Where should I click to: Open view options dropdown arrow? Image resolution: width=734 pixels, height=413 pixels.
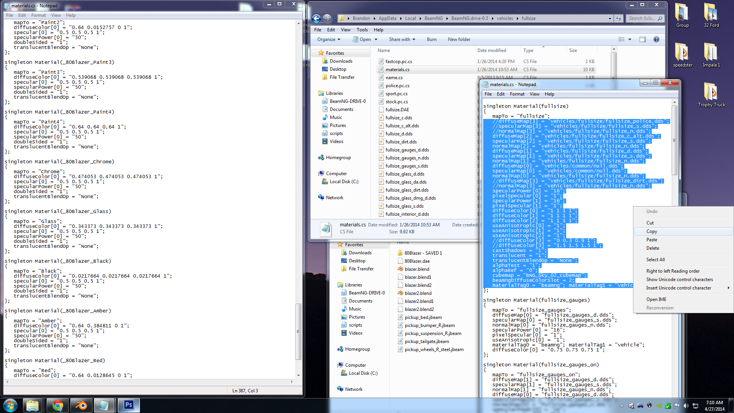[x=630, y=39]
